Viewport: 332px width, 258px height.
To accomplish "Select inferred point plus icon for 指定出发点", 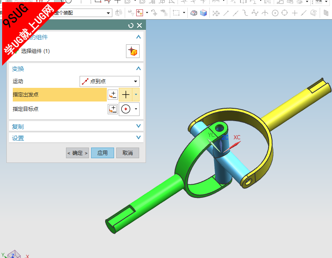I will tap(126, 95).
